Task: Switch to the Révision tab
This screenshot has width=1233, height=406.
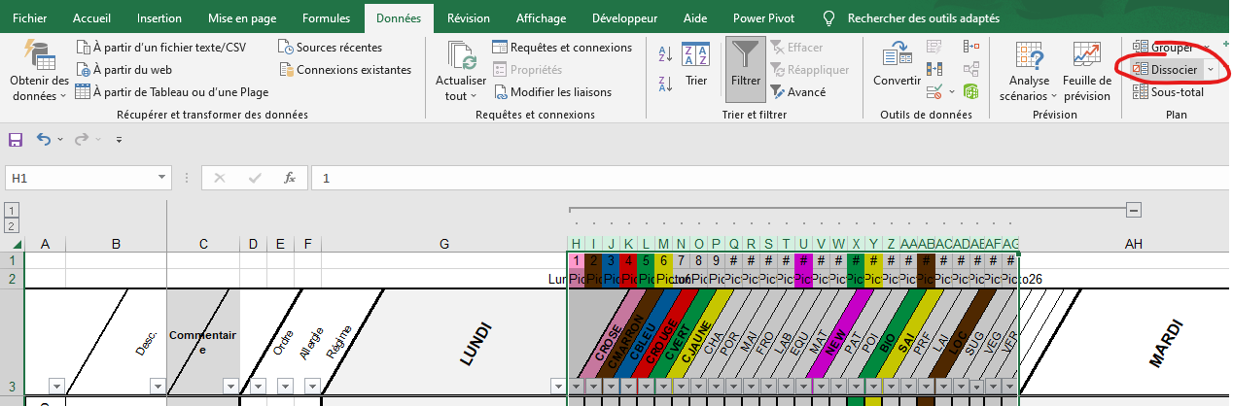Action: point(469,17)
